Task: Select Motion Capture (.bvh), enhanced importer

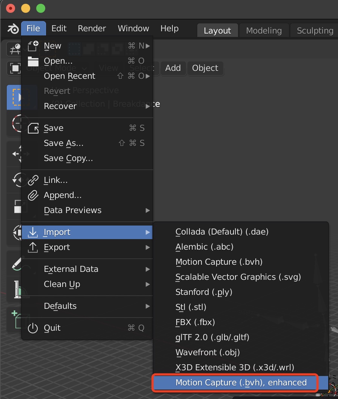Action: point(241,382)
